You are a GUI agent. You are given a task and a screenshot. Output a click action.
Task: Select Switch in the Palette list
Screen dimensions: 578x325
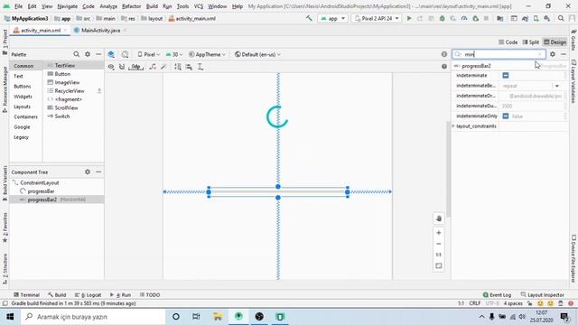click(x=62, y=116)
